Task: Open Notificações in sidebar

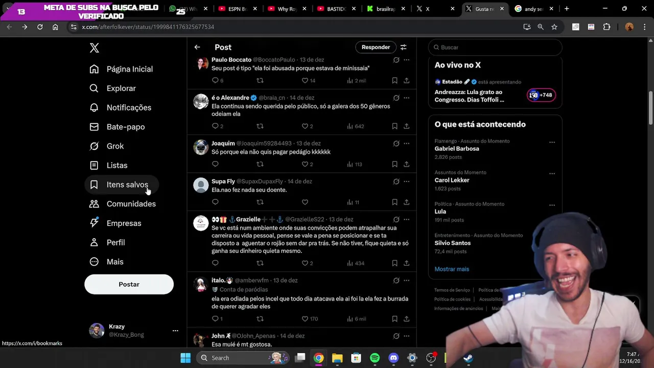Action: coord(121,108)
